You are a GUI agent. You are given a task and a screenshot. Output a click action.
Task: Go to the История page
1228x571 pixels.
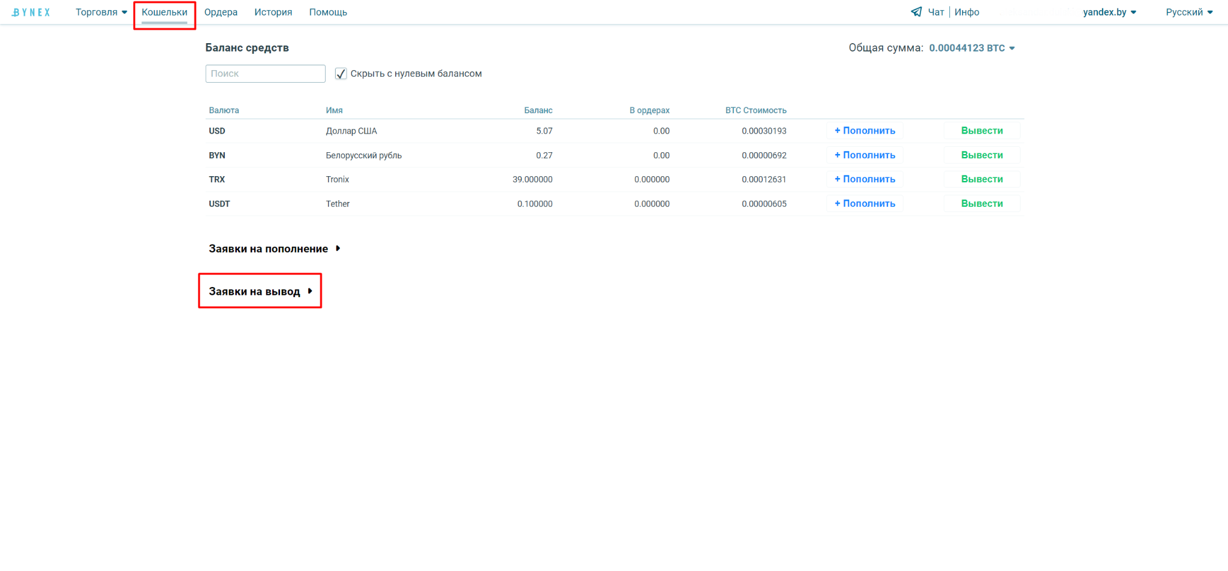[273, 12]
